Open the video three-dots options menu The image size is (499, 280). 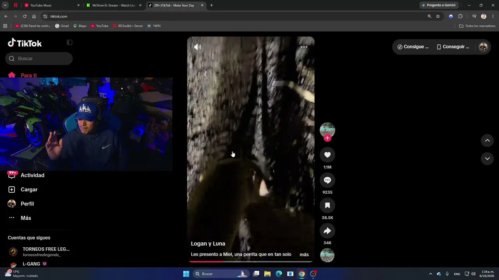coord(304,47)
